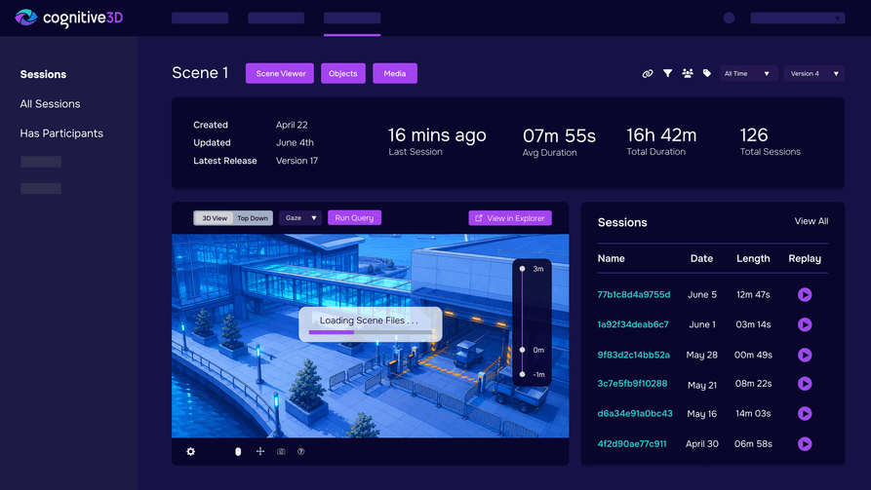Open the filter funnel icon
871x490 pixels.
(x=668, y=73)
